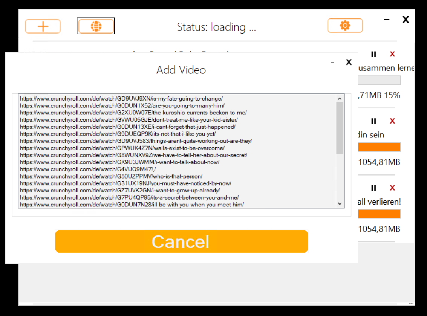
Task: Pause the 15% download at the top
Action: [373, 54]
